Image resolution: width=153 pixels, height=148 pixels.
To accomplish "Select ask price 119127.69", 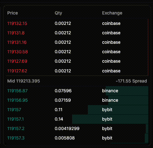I will coord(17,61).
